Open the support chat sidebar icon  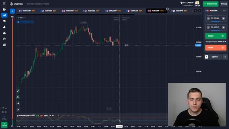tap(4, 9)
